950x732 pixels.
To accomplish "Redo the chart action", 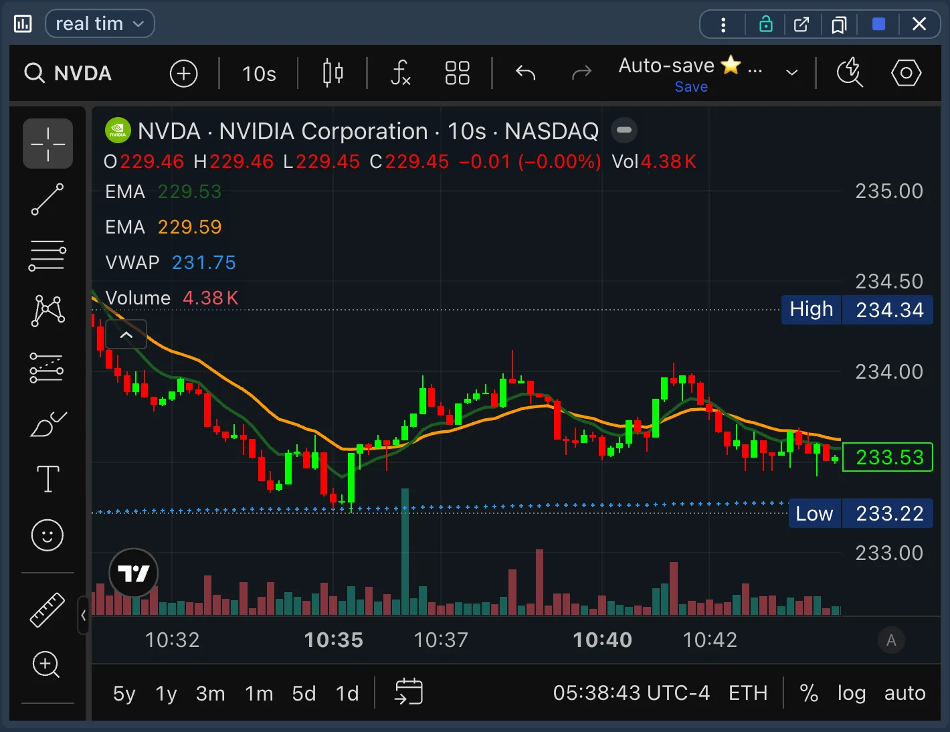I will click(582, 74).
